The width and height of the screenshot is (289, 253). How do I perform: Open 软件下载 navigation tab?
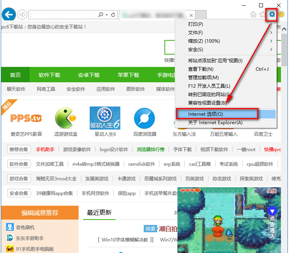coord(49,75)
